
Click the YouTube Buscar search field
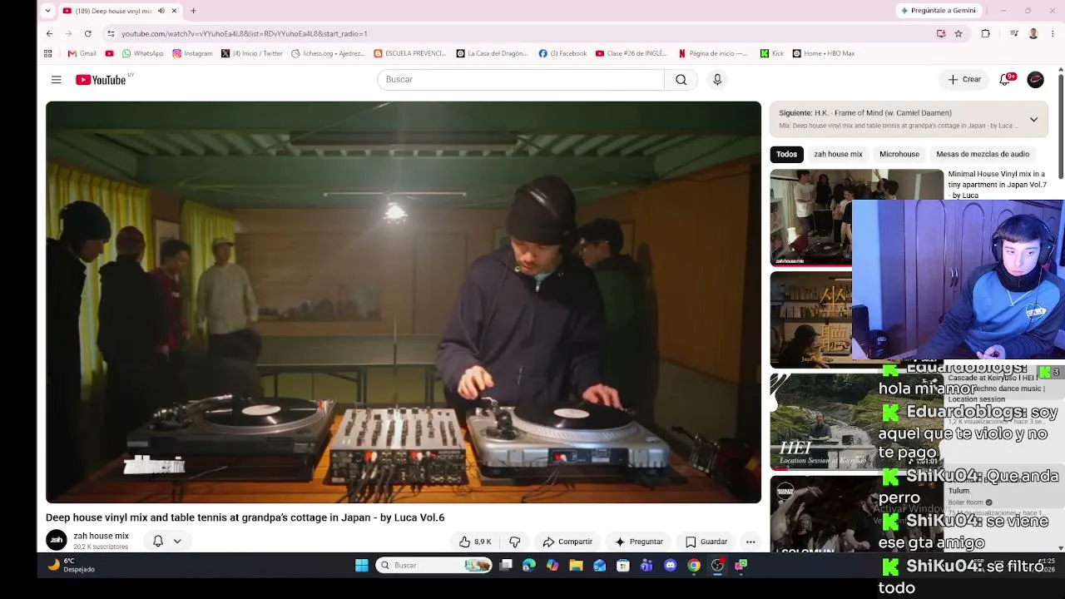coord(521,80)
